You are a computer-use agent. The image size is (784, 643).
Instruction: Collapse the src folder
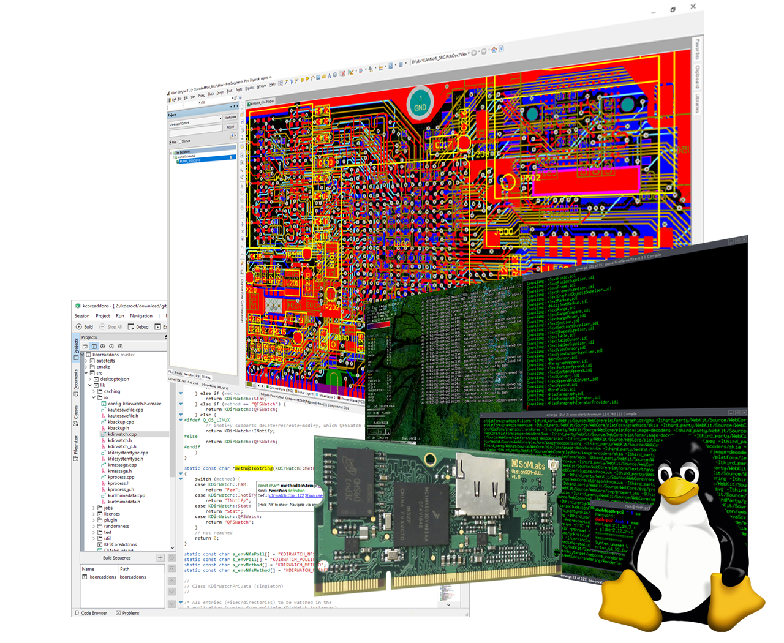click(x=86, y=373)
